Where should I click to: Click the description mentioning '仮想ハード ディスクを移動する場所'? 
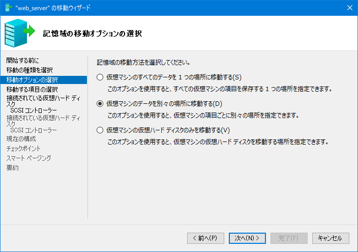(218, 142)
